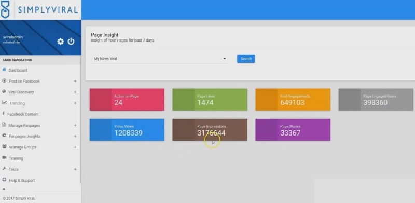Select the Manage Fanpages label
Viewport: 415px width, 203px height.
tap(24, 125)
